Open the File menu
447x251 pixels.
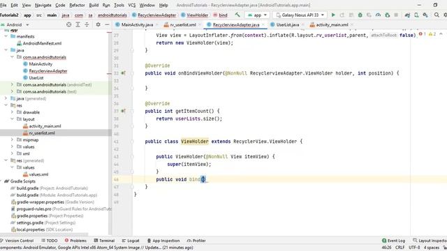coord(3,5)
